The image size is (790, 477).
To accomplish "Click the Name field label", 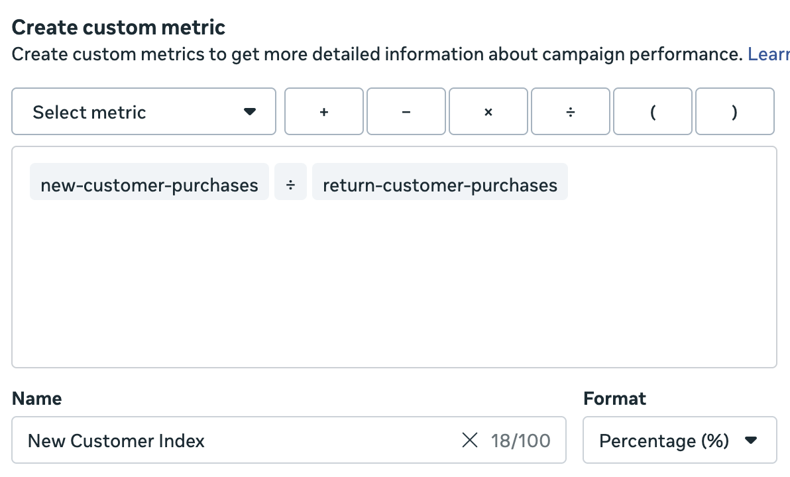I will (37, 399).
